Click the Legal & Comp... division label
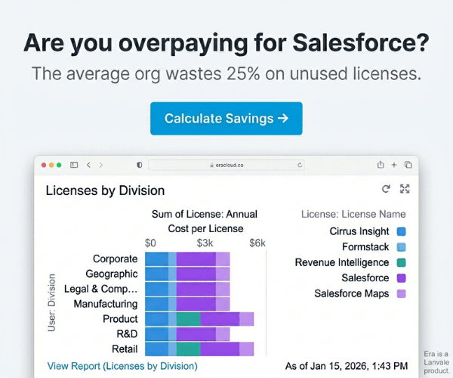This screenshot has height=378, width=453. 100,289
